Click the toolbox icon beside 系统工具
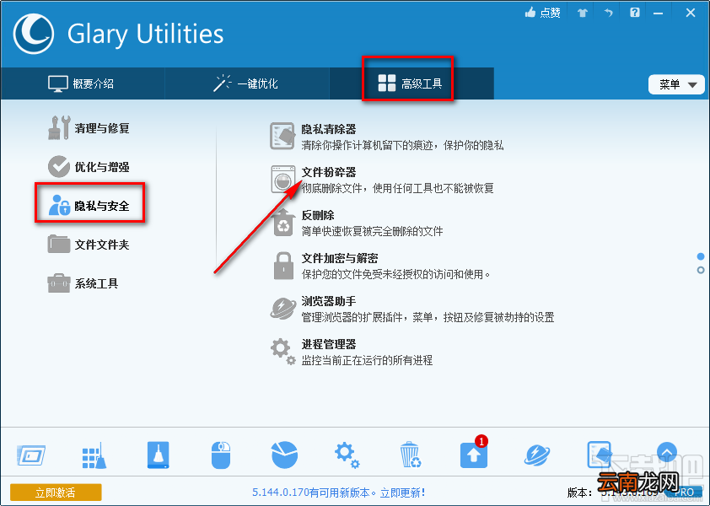The height and width of the screenshot is (506, 710). point(59,283)
